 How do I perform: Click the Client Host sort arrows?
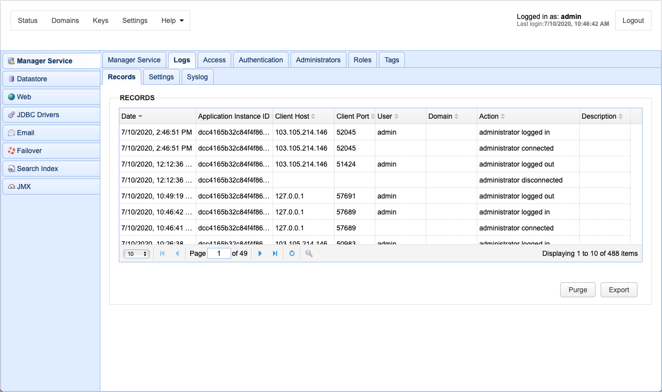point(313,116)
